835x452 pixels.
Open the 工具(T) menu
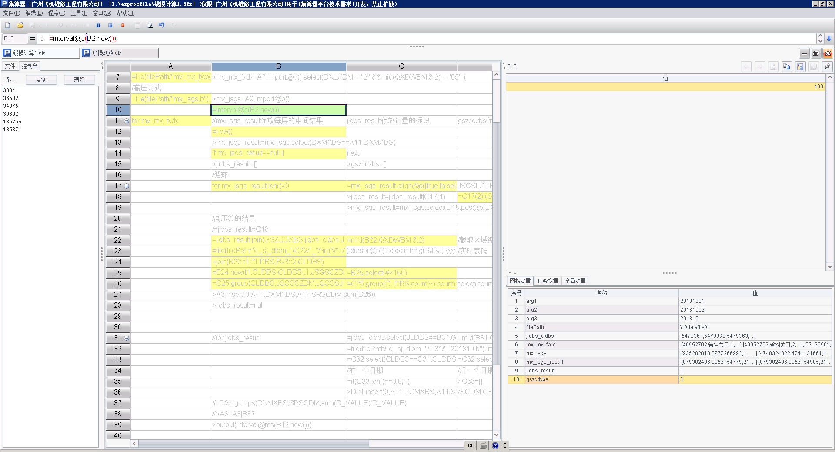tap(79, 13)
